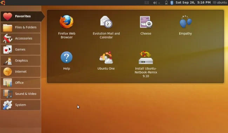This screenshot has height=133, width=228.
Task: Launch Evolution Mail and Calendar
Action: click(x=106, y=27)
